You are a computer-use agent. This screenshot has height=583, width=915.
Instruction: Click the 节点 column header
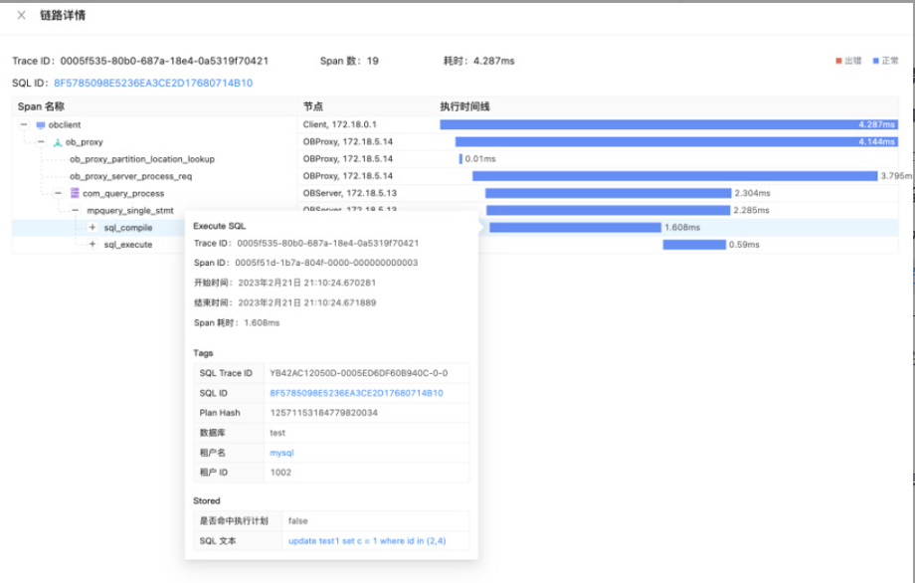312,106
